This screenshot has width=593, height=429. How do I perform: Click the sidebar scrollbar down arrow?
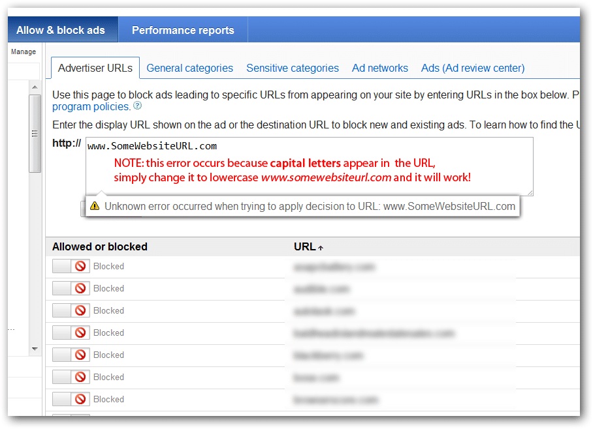coord(35,349)
